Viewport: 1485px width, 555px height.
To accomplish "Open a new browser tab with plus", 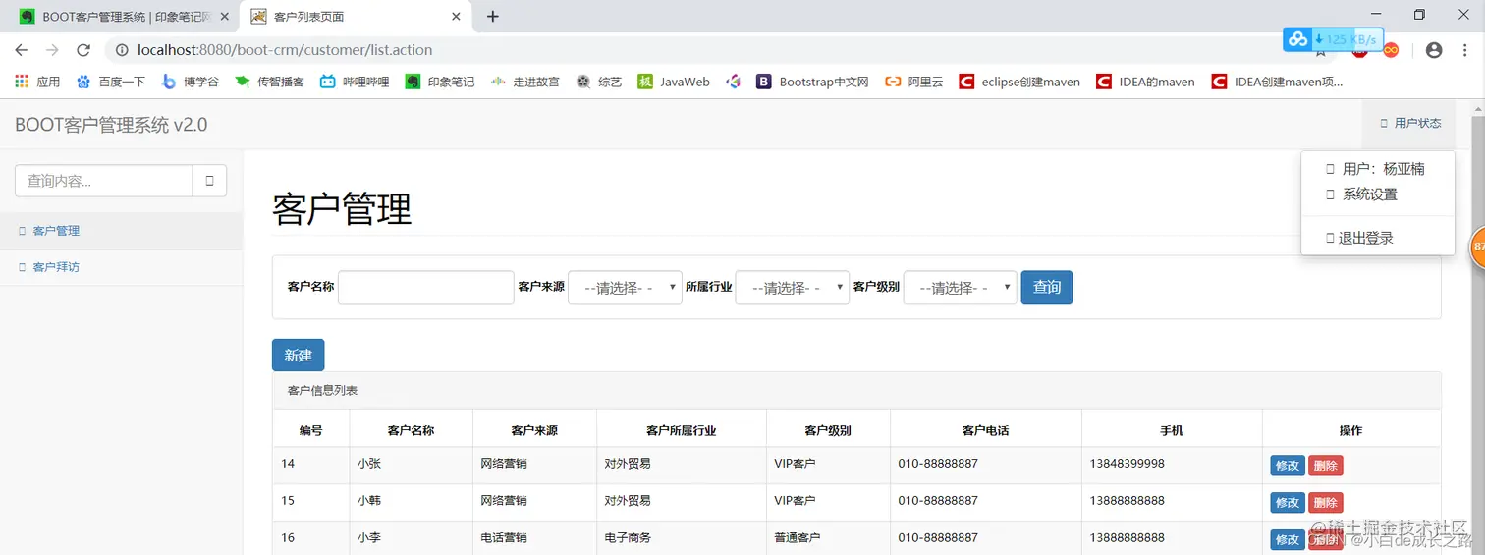I will point(493,16).
